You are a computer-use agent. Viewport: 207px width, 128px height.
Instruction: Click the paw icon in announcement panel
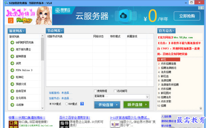(x=201, y=108)
